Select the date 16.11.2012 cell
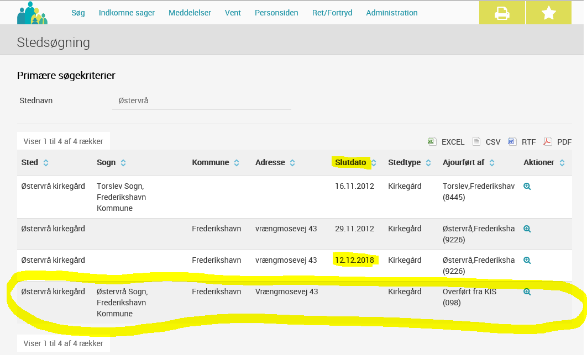The width and height of the screenshot is (587, 355). pos(354,186)
